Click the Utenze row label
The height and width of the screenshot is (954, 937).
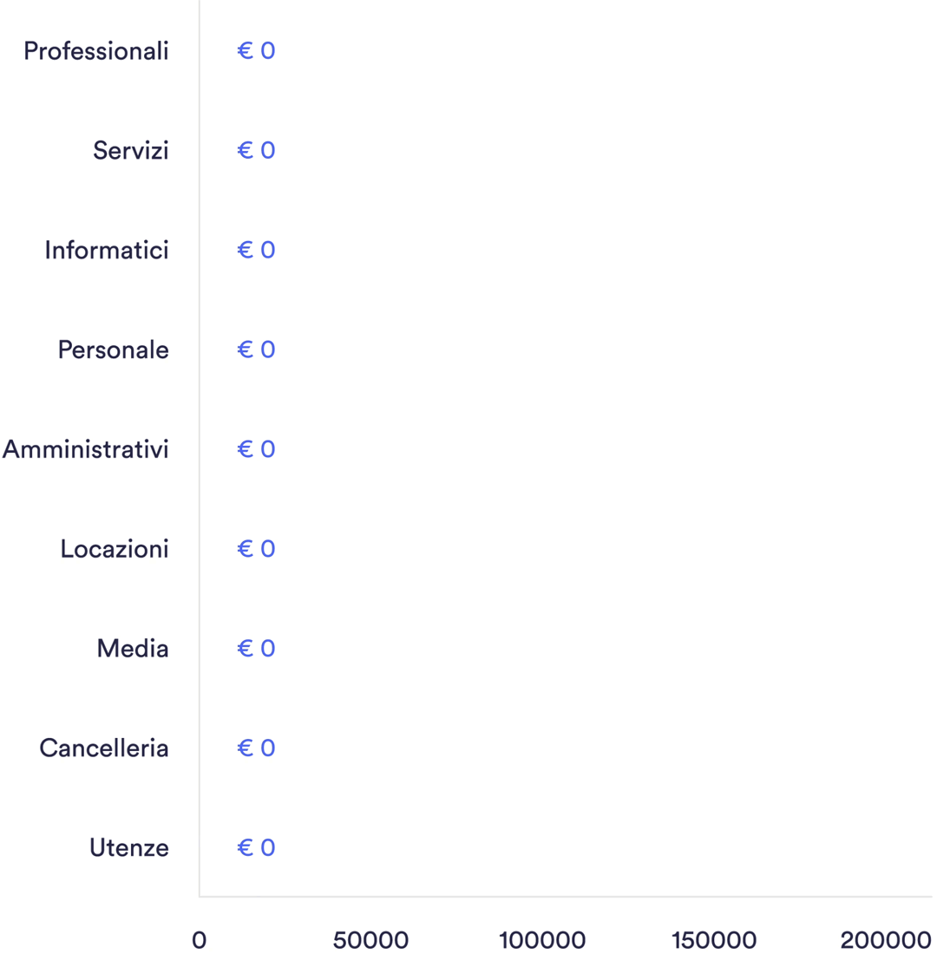point(128,848)
